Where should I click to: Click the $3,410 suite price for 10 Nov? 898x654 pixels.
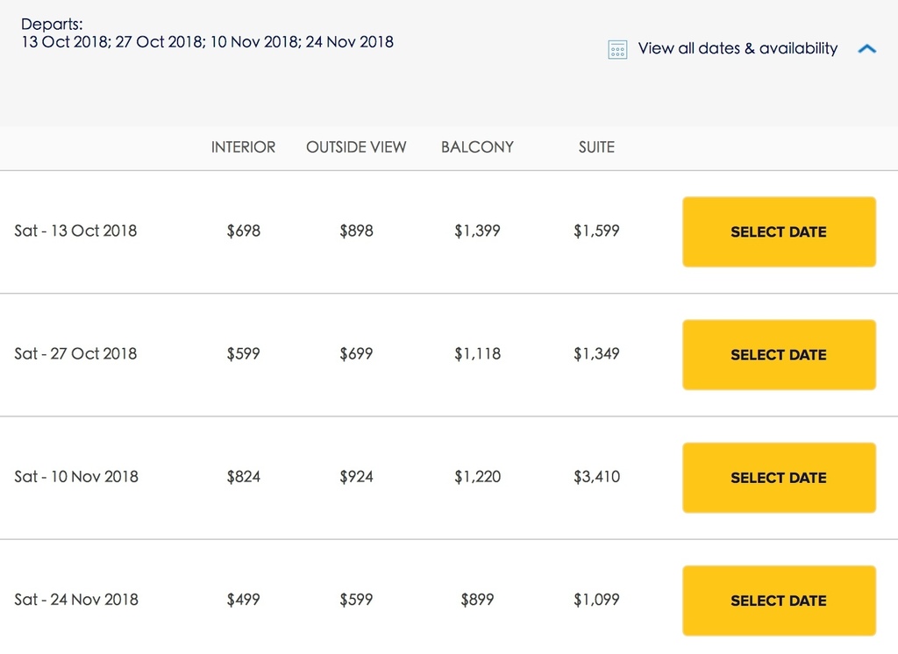(x=596, y=476)
